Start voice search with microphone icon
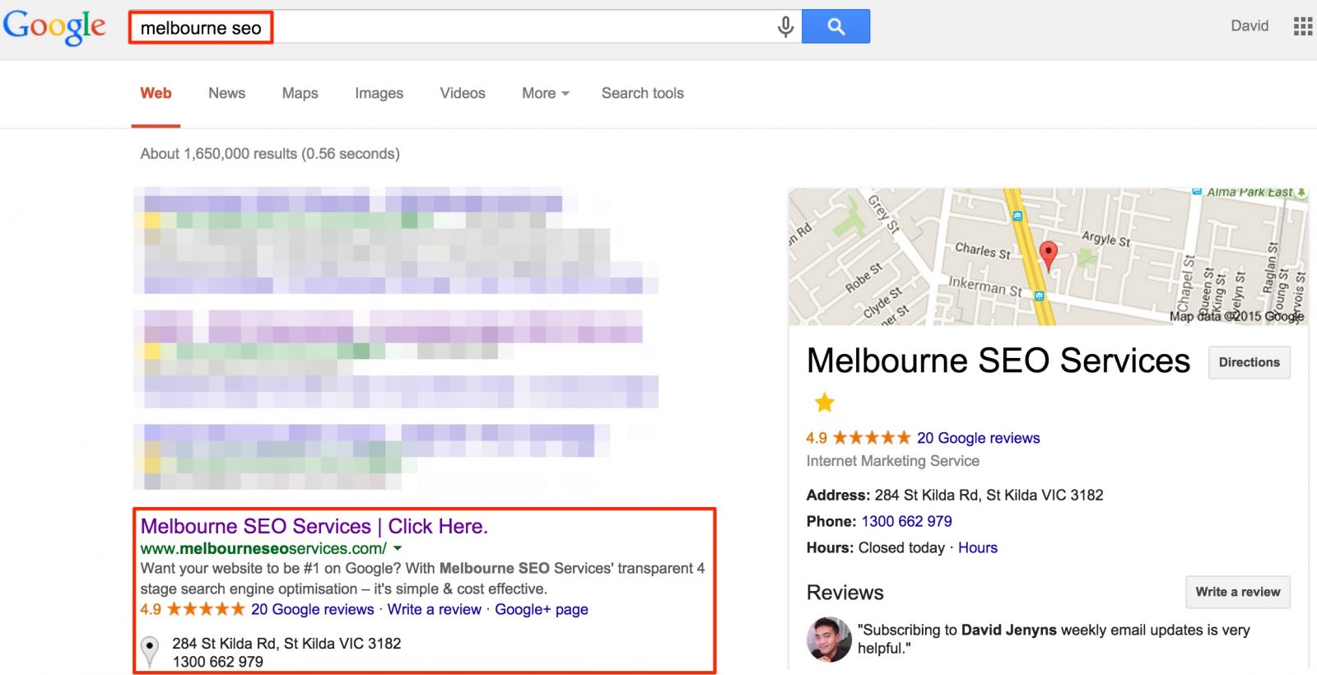 [785, 27]
